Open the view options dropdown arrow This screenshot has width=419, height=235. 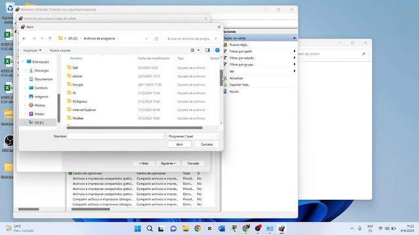pos(198,50)
